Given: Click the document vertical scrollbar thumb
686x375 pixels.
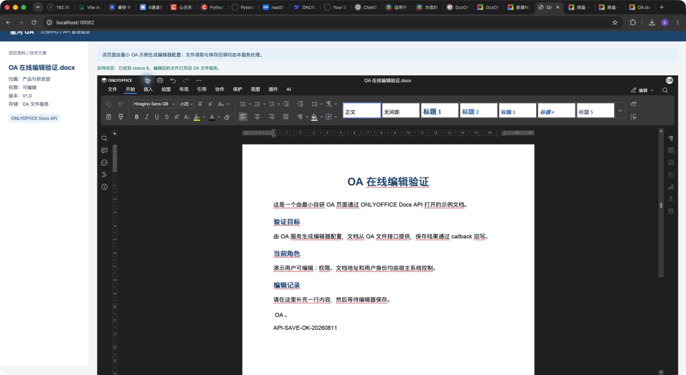Looking at the screenshot, I should pyautogui.click(x=661, y=206).
